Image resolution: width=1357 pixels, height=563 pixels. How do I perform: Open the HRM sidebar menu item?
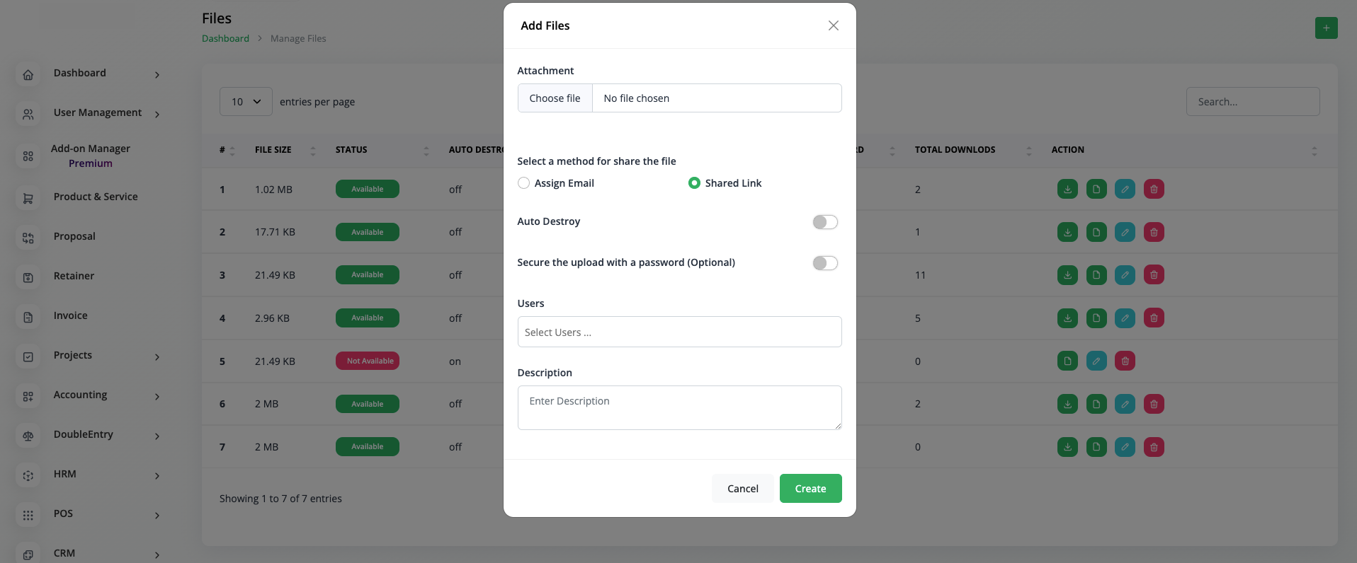pos(65,474)
